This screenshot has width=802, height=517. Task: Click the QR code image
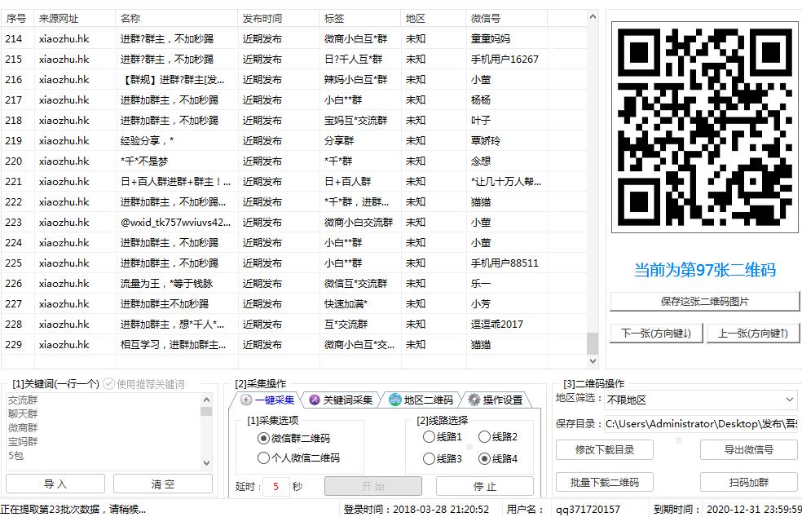tap(704, 127)
